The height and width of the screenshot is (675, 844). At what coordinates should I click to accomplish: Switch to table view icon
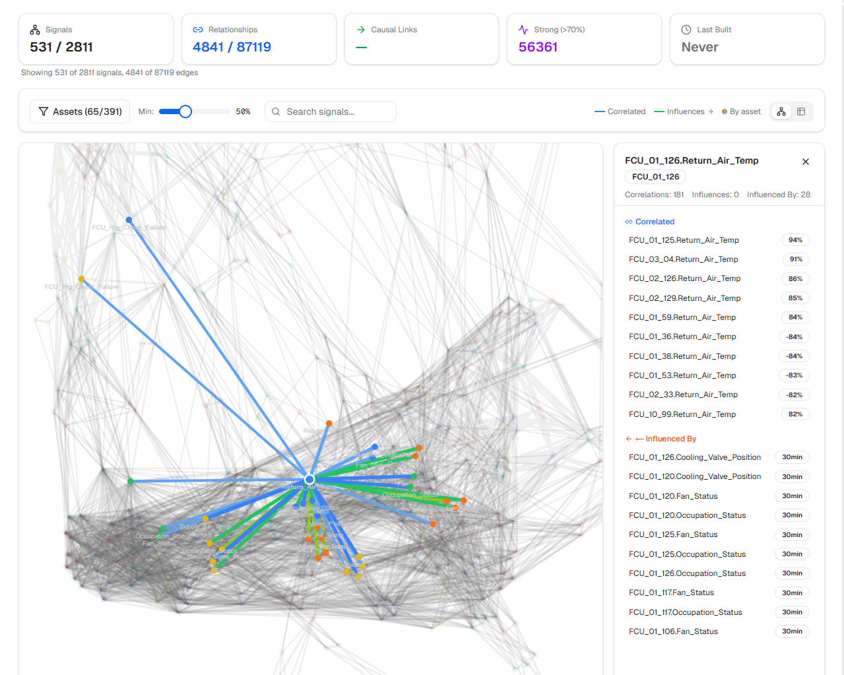(801, 112)
